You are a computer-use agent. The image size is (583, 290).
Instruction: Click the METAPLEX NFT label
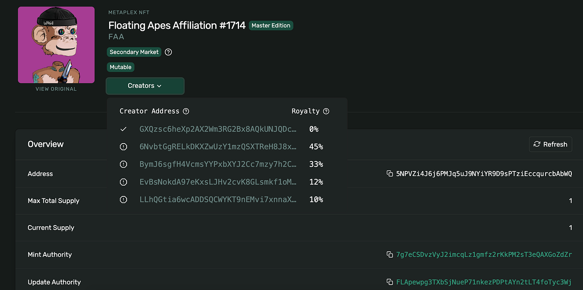click(x=129, y=12)
